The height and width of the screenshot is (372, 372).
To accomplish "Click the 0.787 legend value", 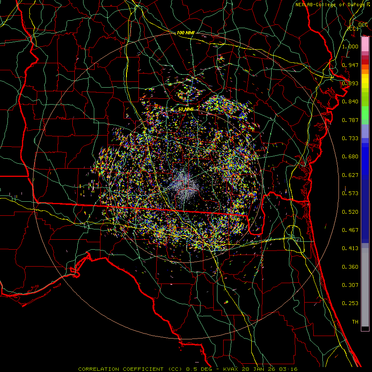I will point(350,120).
